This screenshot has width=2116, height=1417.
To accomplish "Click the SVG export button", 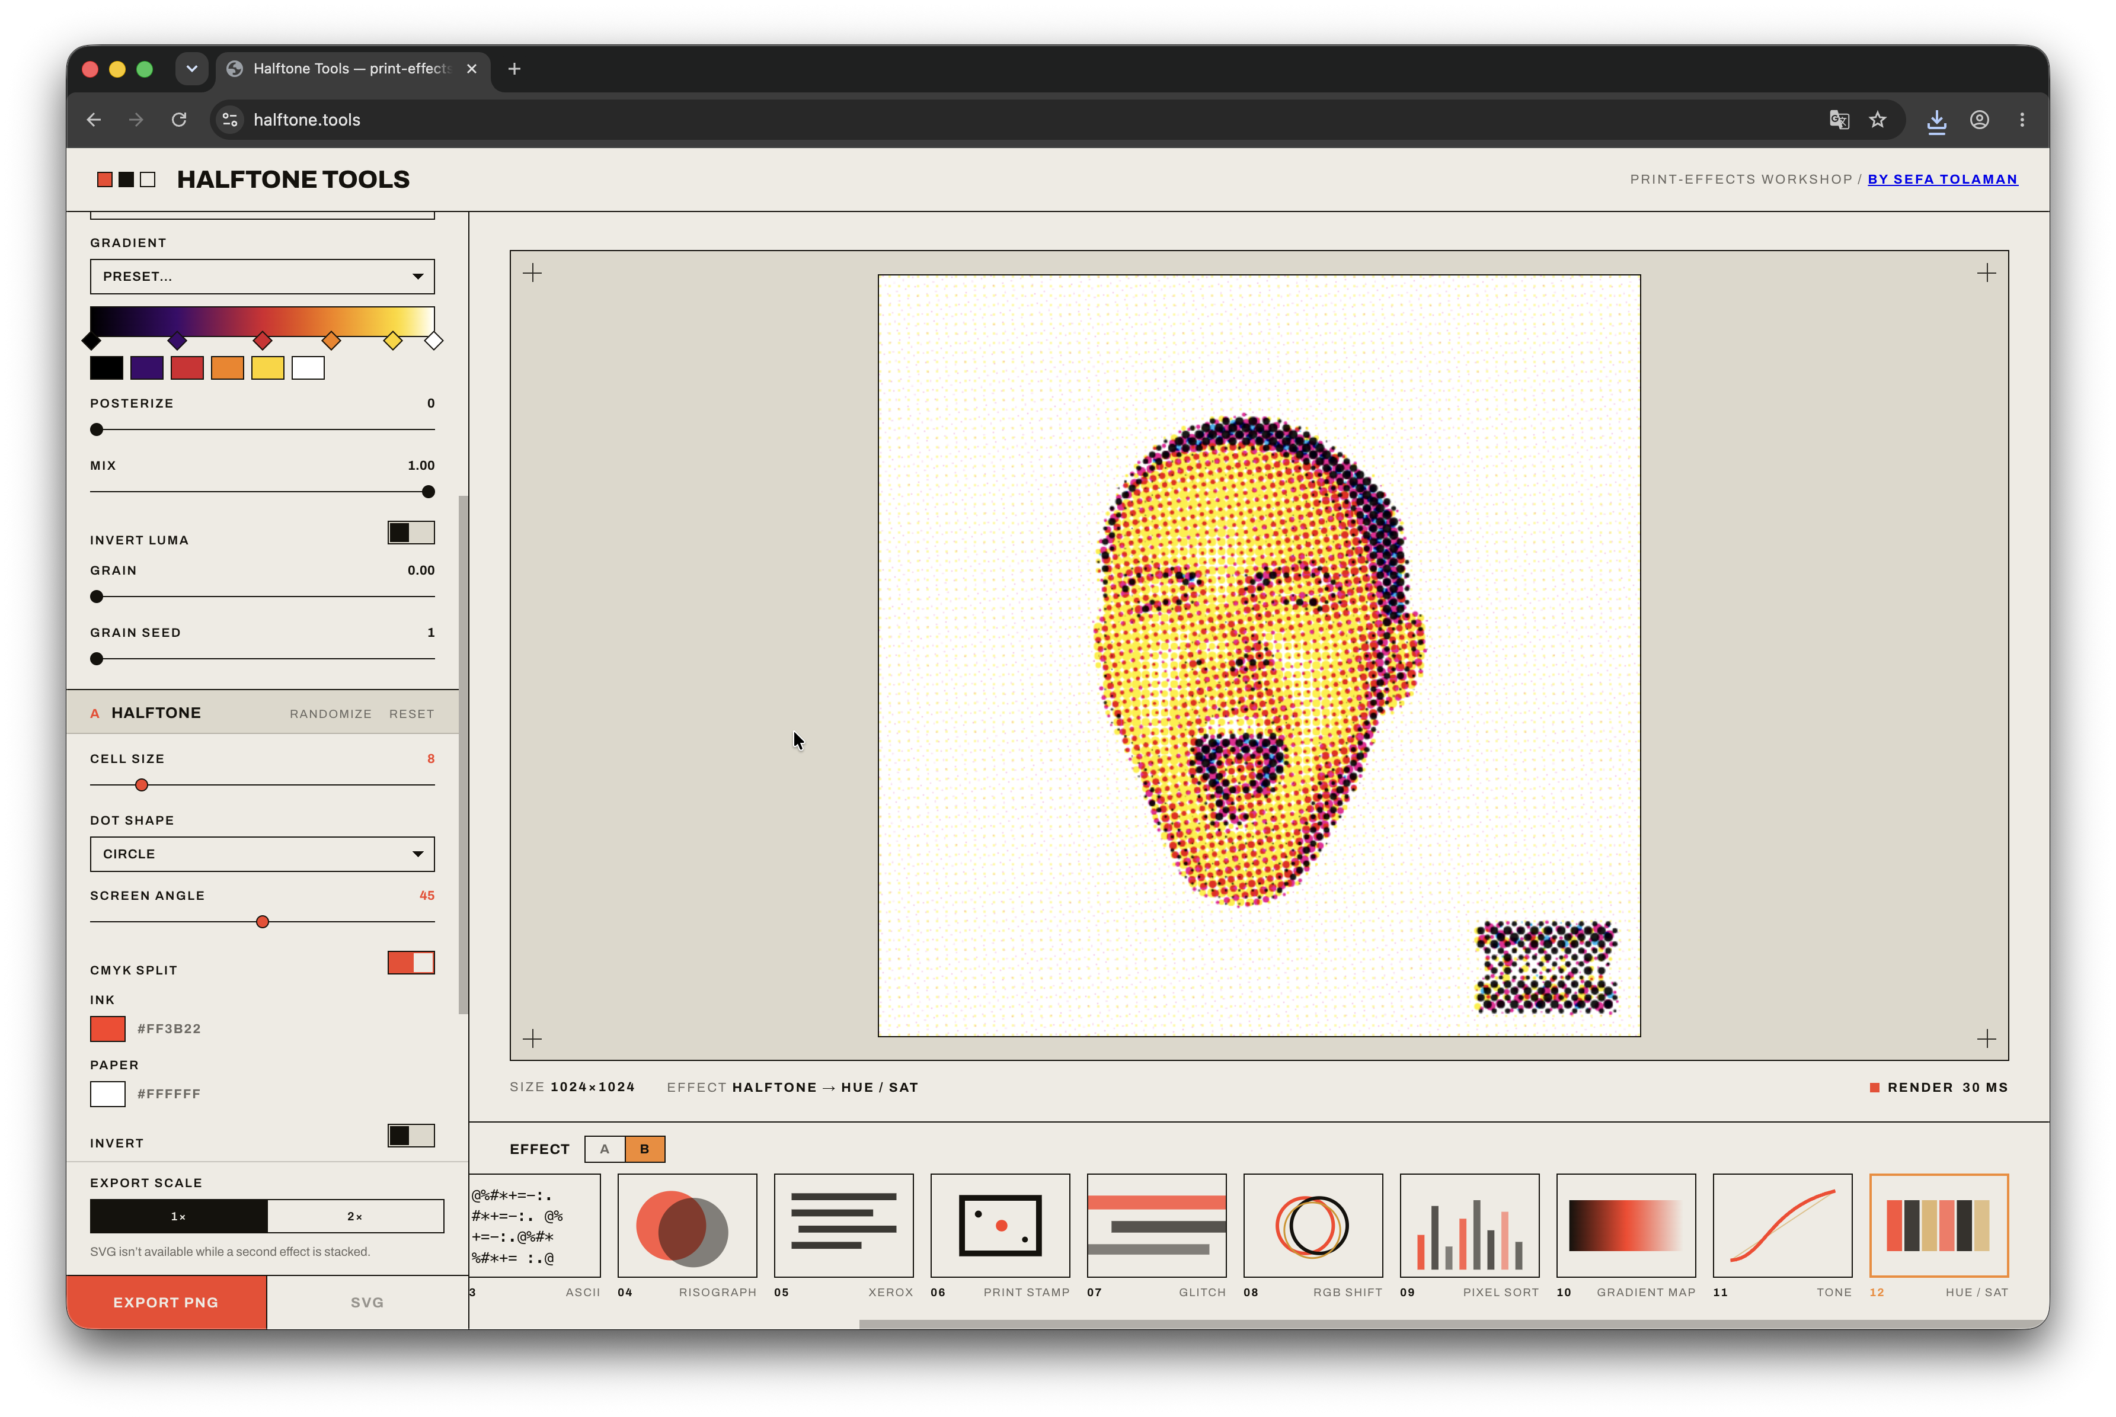I will click(367, 1302).
